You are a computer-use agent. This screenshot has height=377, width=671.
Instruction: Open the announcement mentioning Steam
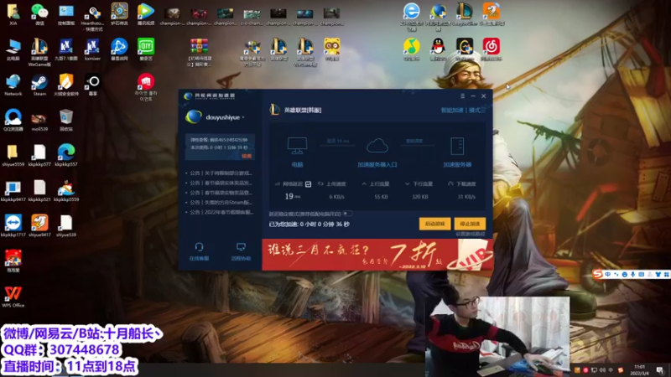[221, 203]
